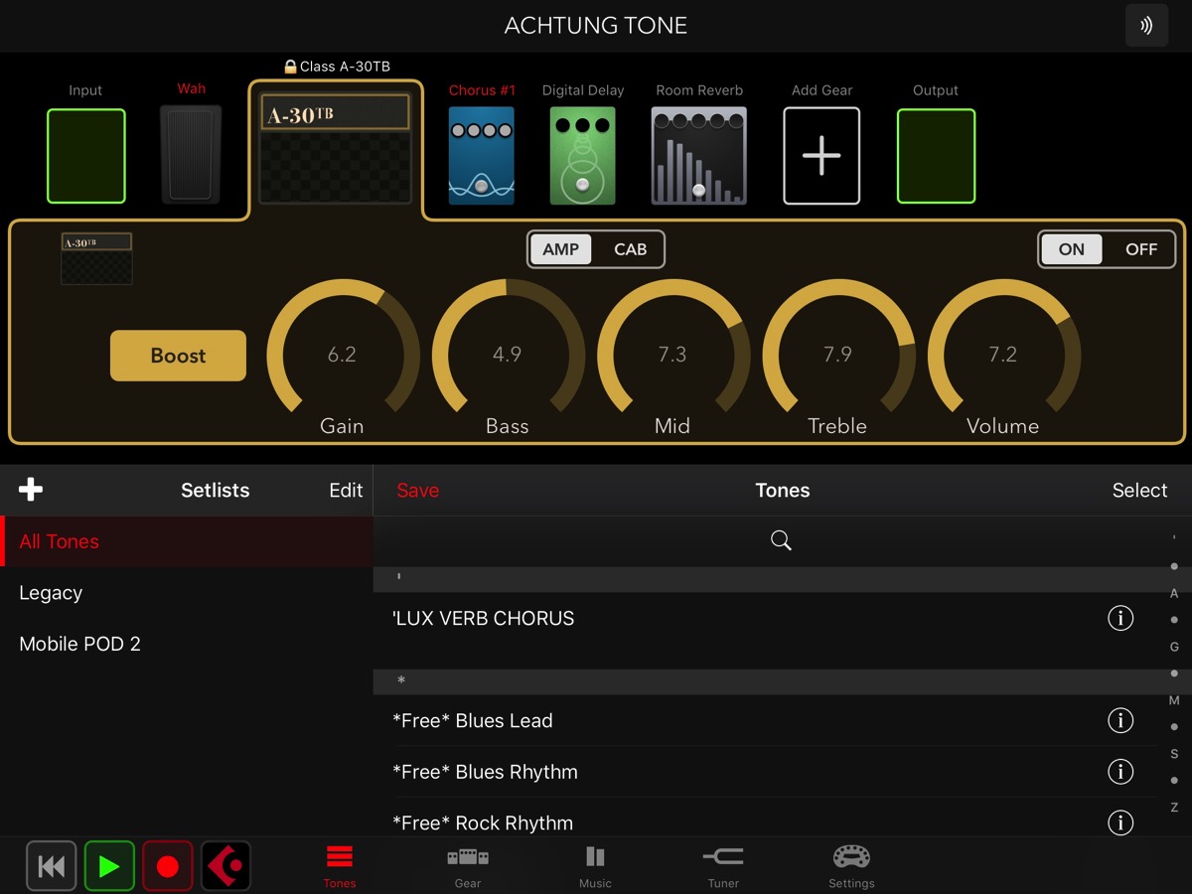This screenshot has width=1192, height=894.
Task: Show info for *Free* Blues Lead
Action: pyautogui.click(x=1120, y=720)
